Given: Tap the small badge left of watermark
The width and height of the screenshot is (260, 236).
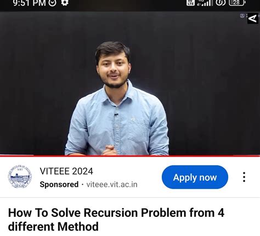Looking at the screenshot, I should [242, 16].
